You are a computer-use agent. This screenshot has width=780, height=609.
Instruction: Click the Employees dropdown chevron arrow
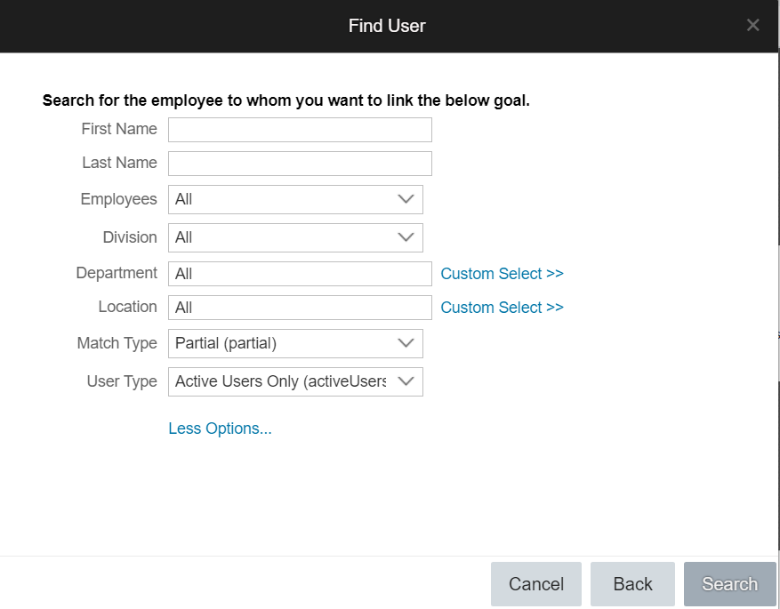406,199
